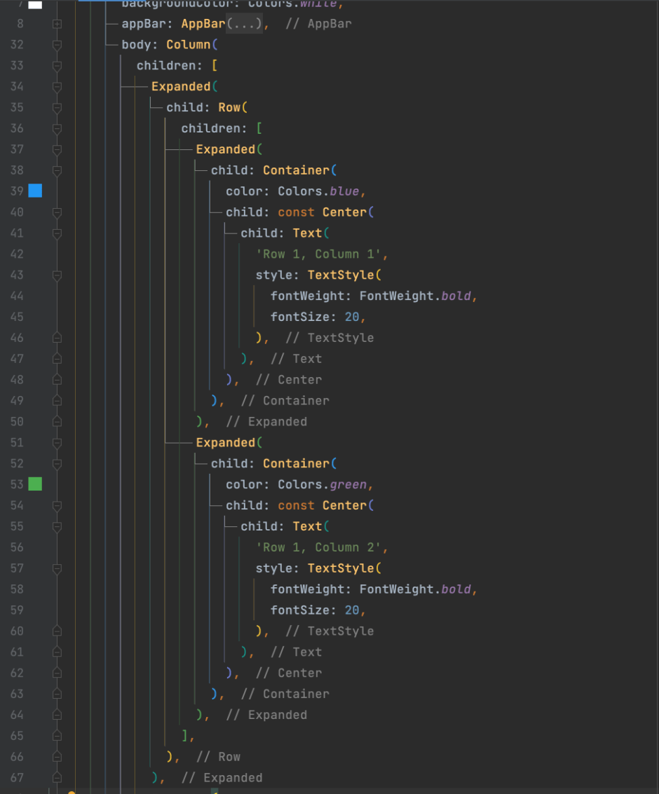Collapse the Row widget fold at line 35
This screenshot has height=794, width=659.
click(x=57, y=107)
